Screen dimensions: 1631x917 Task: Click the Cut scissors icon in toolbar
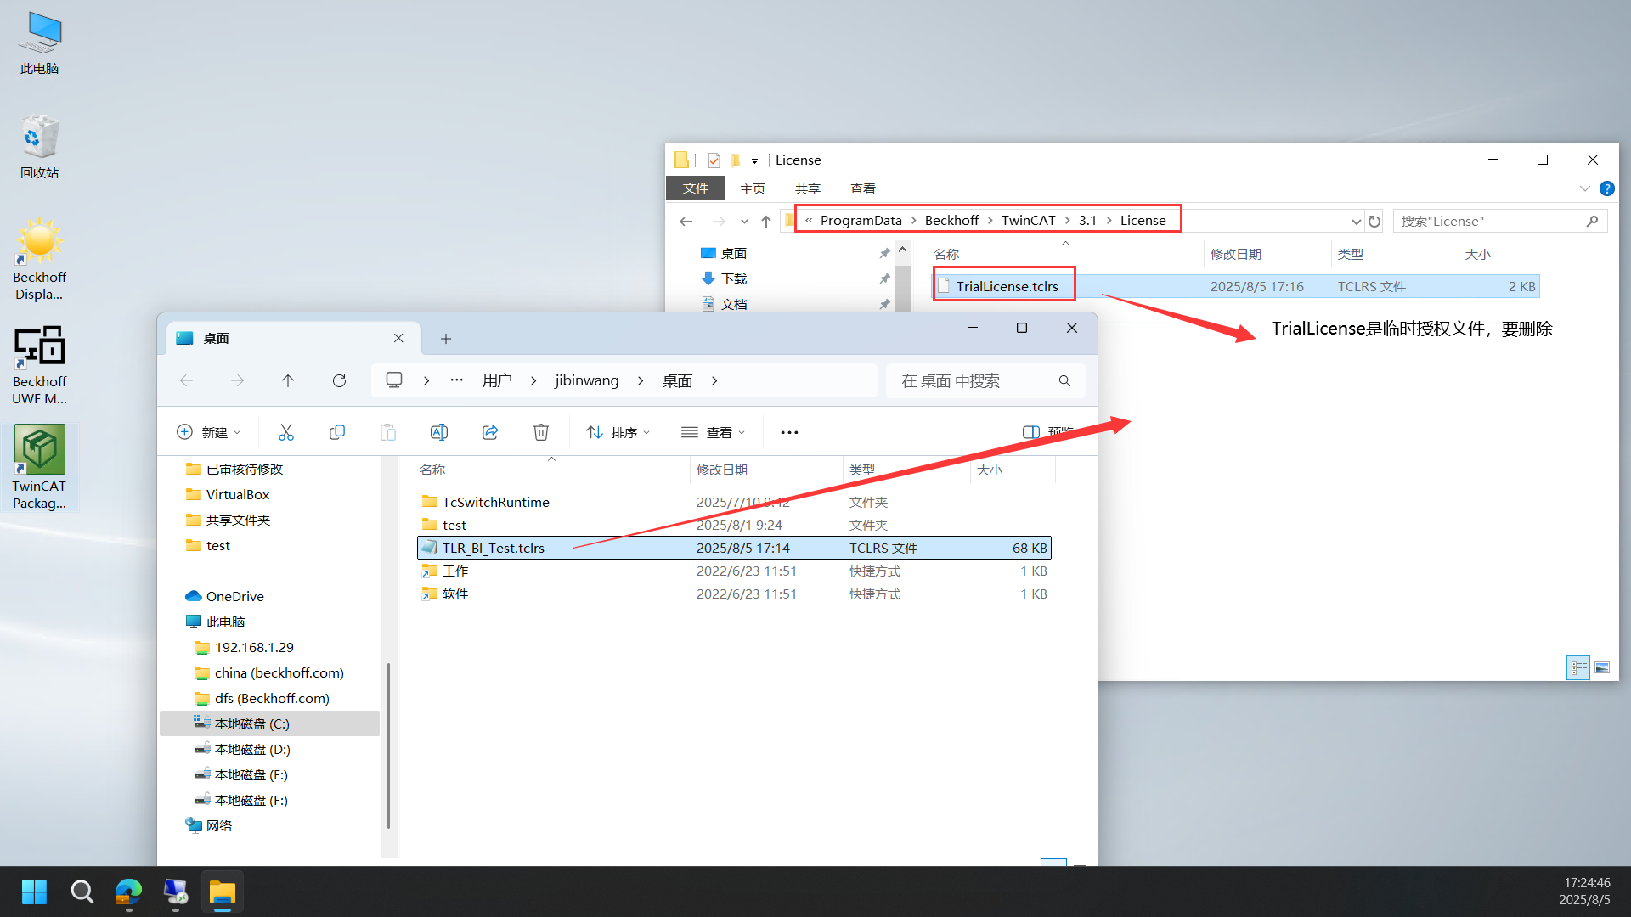click(286, 432)
